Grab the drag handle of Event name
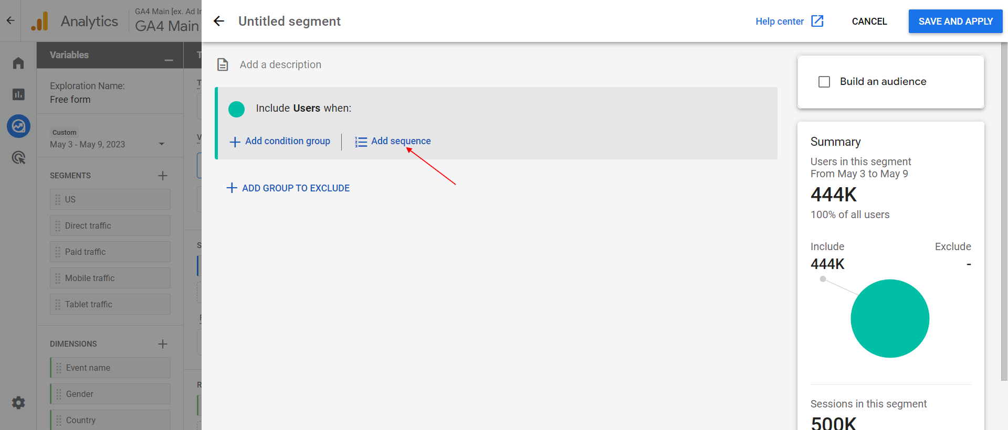This screenshot has height=430, width=1008. pos(59,368)
